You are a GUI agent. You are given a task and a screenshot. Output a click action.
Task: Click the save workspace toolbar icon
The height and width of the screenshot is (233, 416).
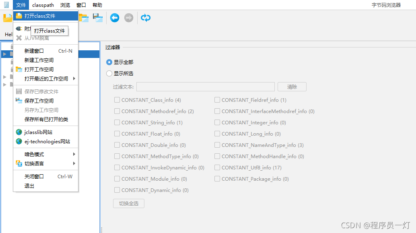tap(98, 18)
